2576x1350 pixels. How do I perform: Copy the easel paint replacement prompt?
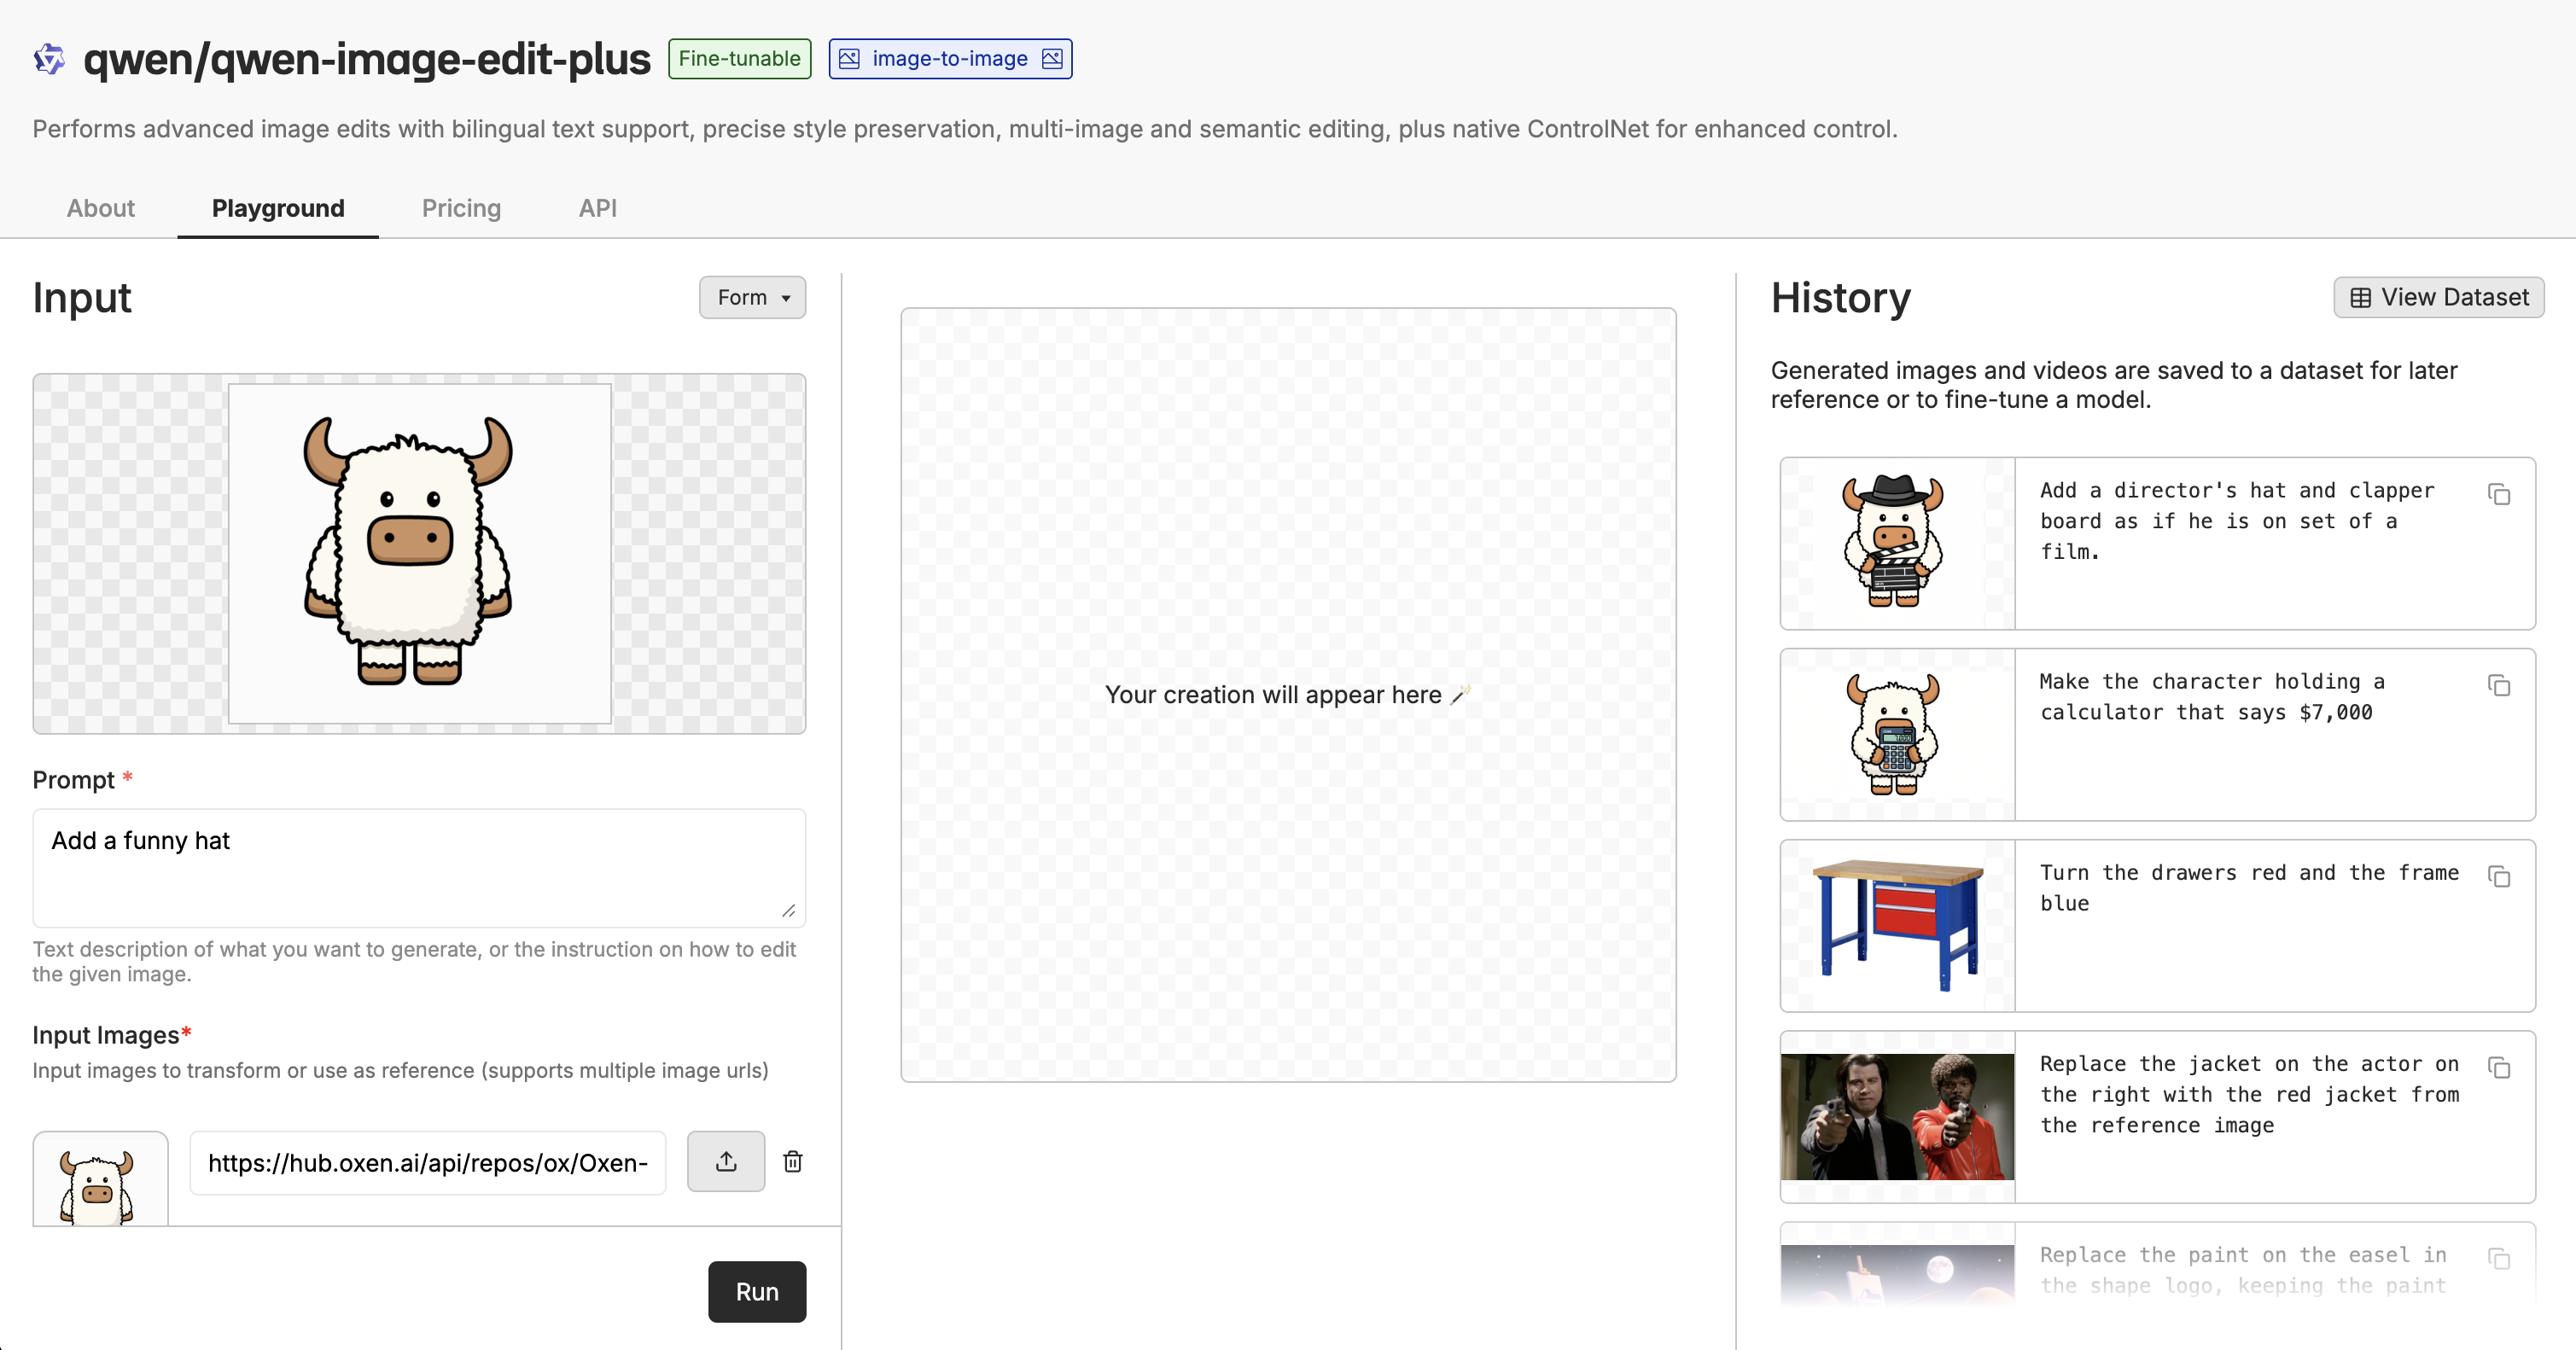tap(2500, 1259)
